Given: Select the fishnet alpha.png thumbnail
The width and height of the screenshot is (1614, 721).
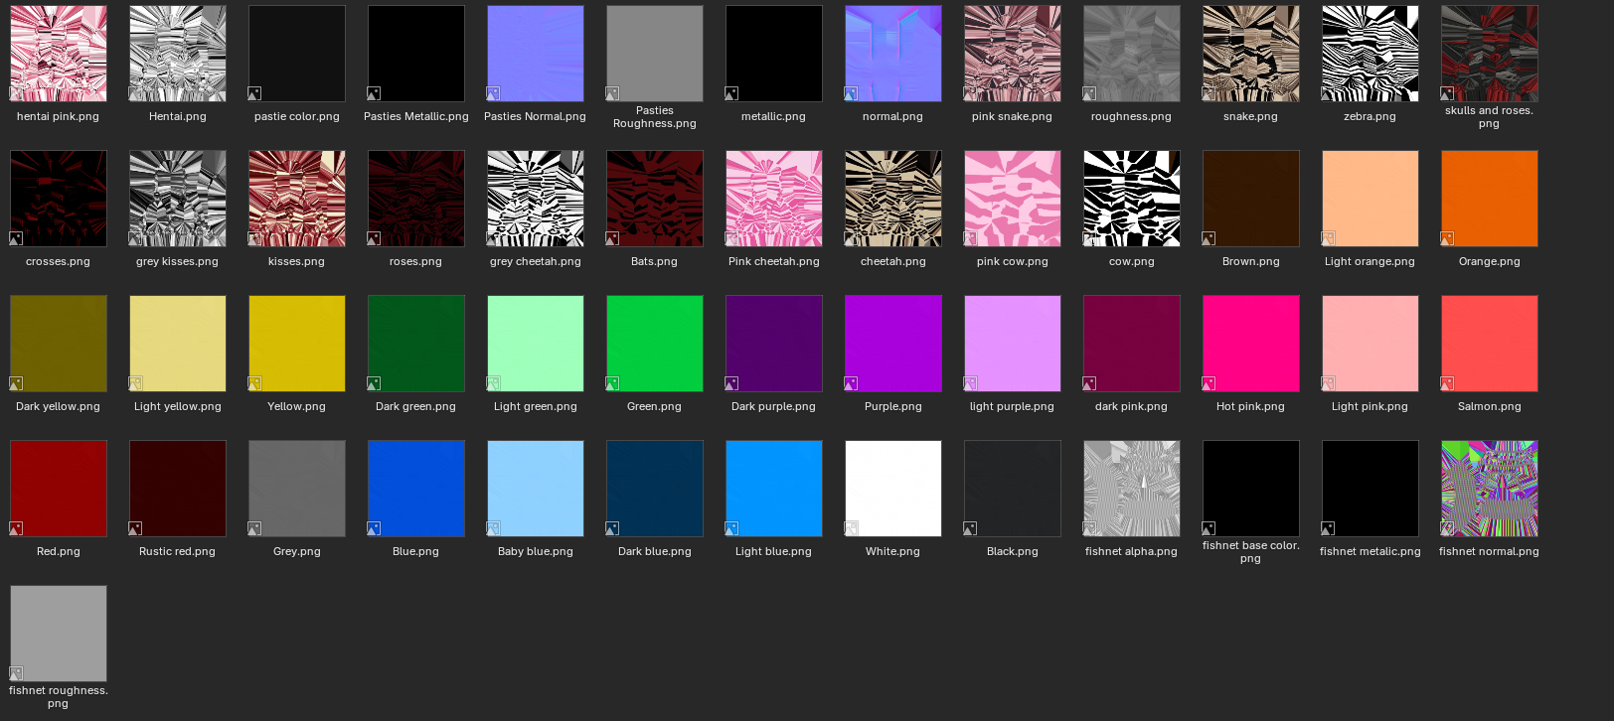Looking at the screenshot, I should coord(1132,489).
